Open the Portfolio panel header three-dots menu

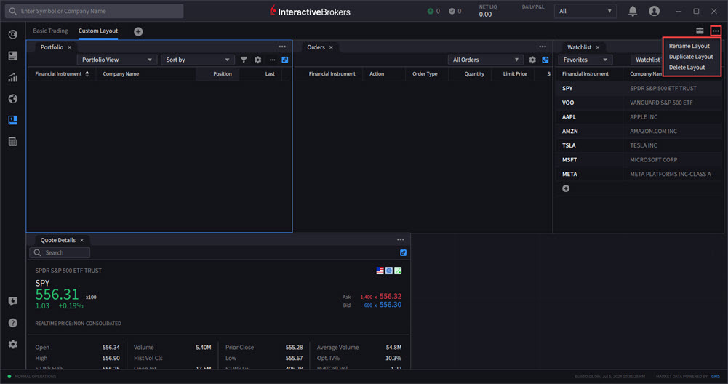click(282, 47)
